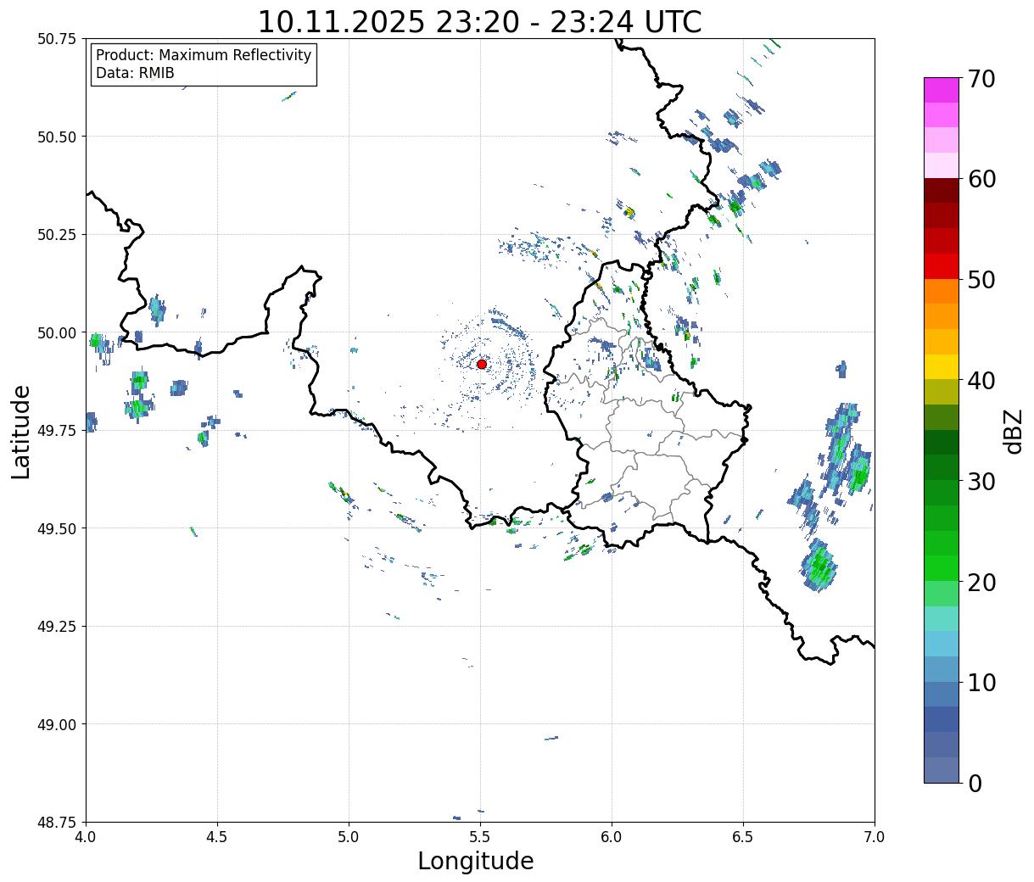Pick the yellow segment just above 40
Screen dimensions: 1034x882
pos(942,366)
